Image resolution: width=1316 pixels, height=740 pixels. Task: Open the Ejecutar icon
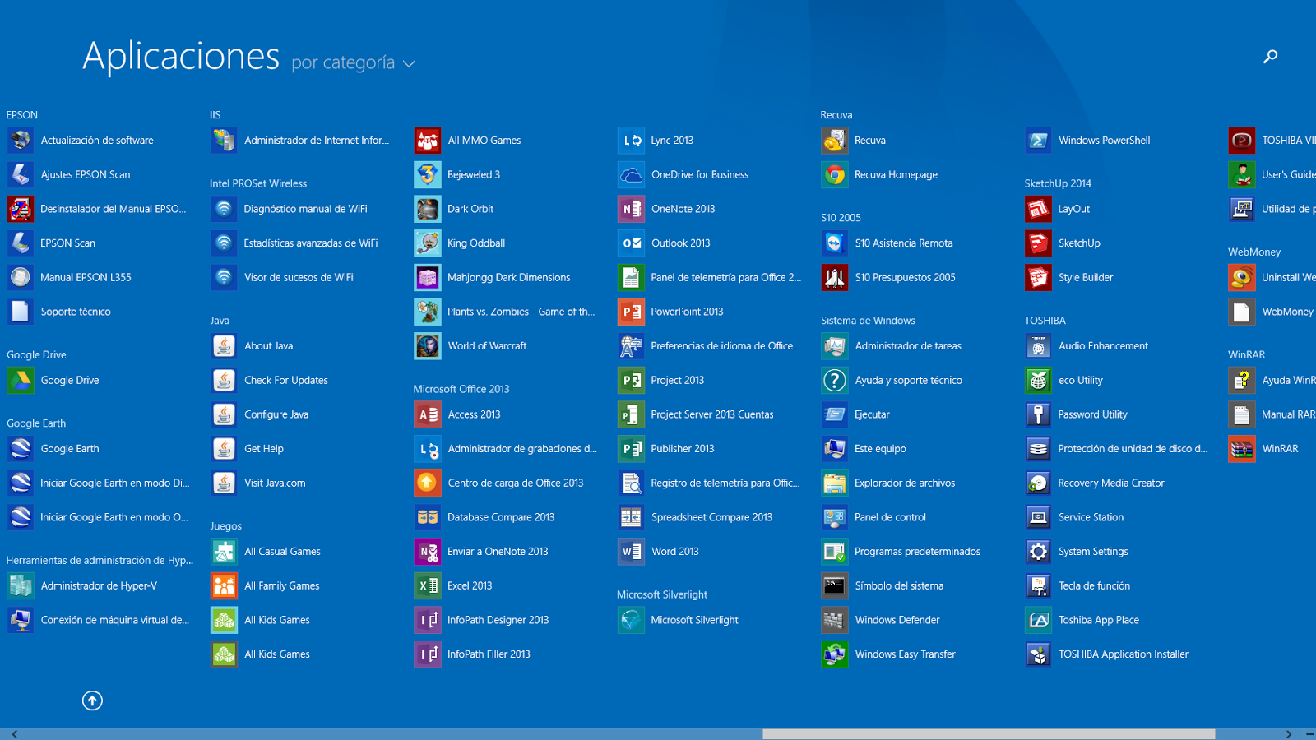tap(835, 414)
